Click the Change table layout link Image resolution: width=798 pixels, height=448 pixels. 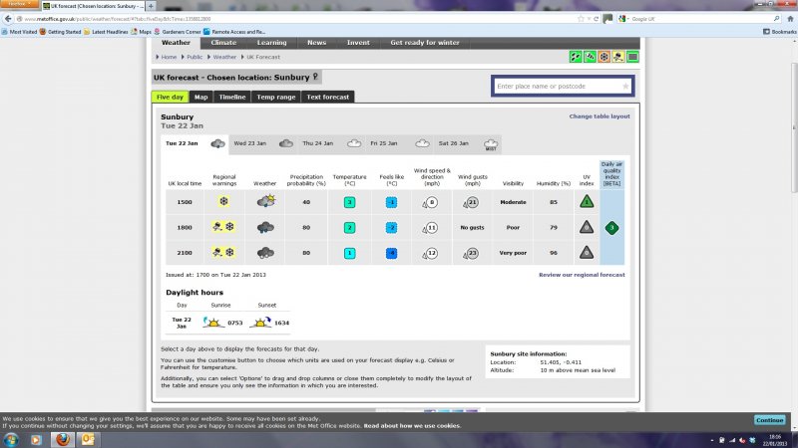pyautogui.click(x=599, y=116)
